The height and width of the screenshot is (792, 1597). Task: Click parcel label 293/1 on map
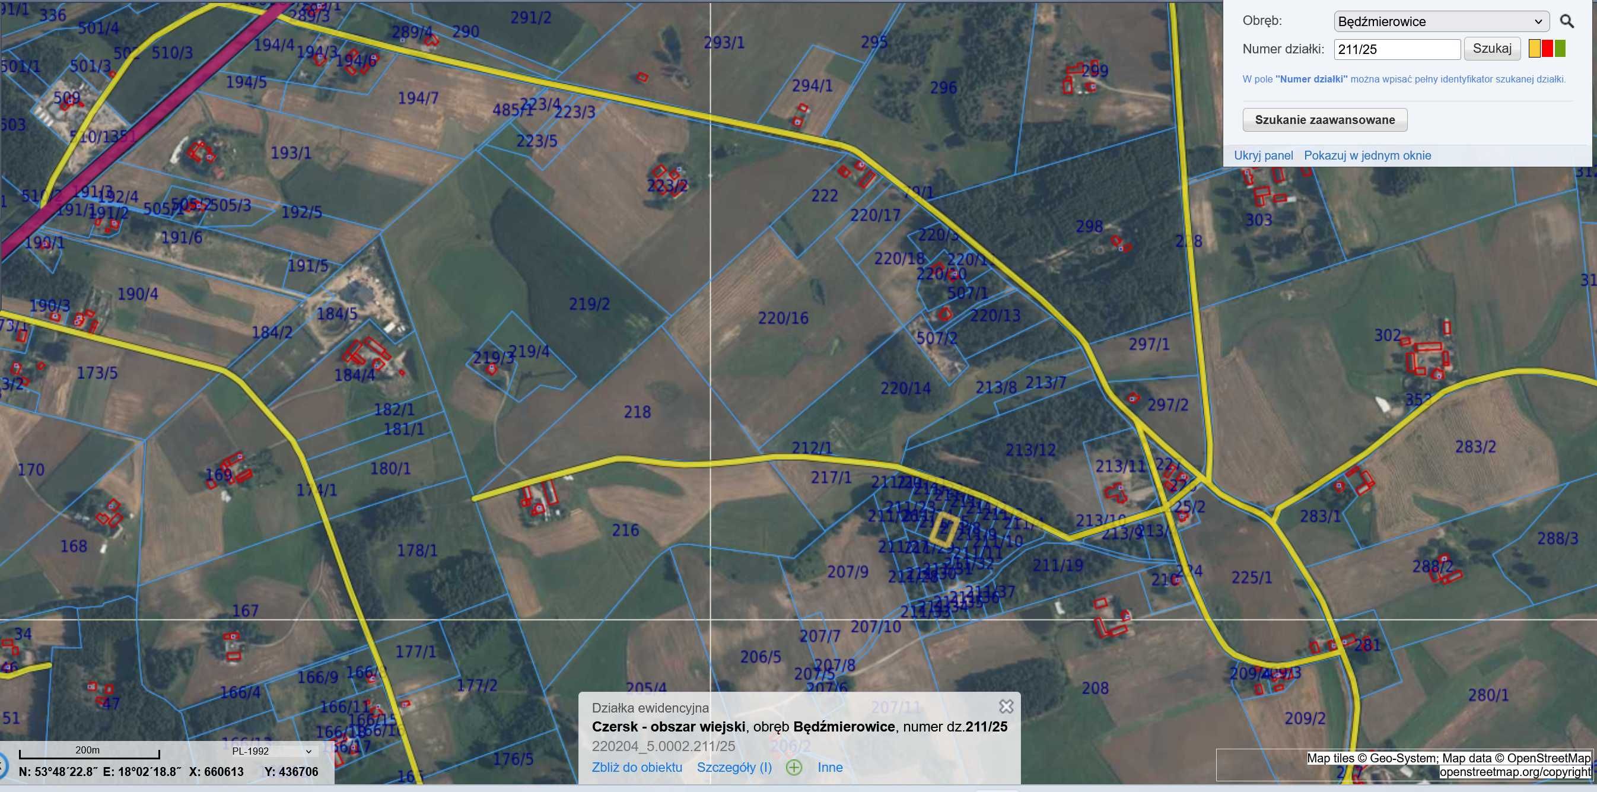pyautogui.click(x=724, y=43)
